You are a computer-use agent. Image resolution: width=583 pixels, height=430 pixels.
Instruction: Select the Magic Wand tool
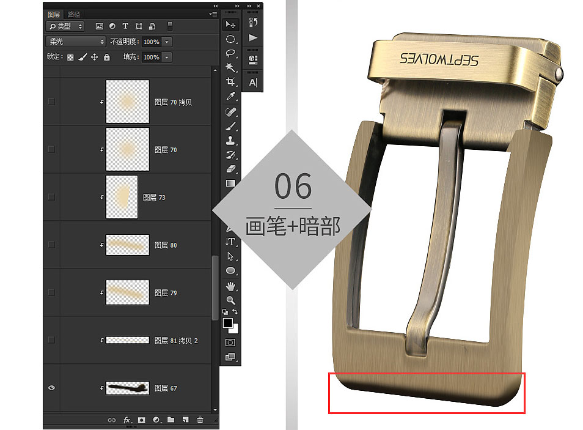(x=230, y=67)
